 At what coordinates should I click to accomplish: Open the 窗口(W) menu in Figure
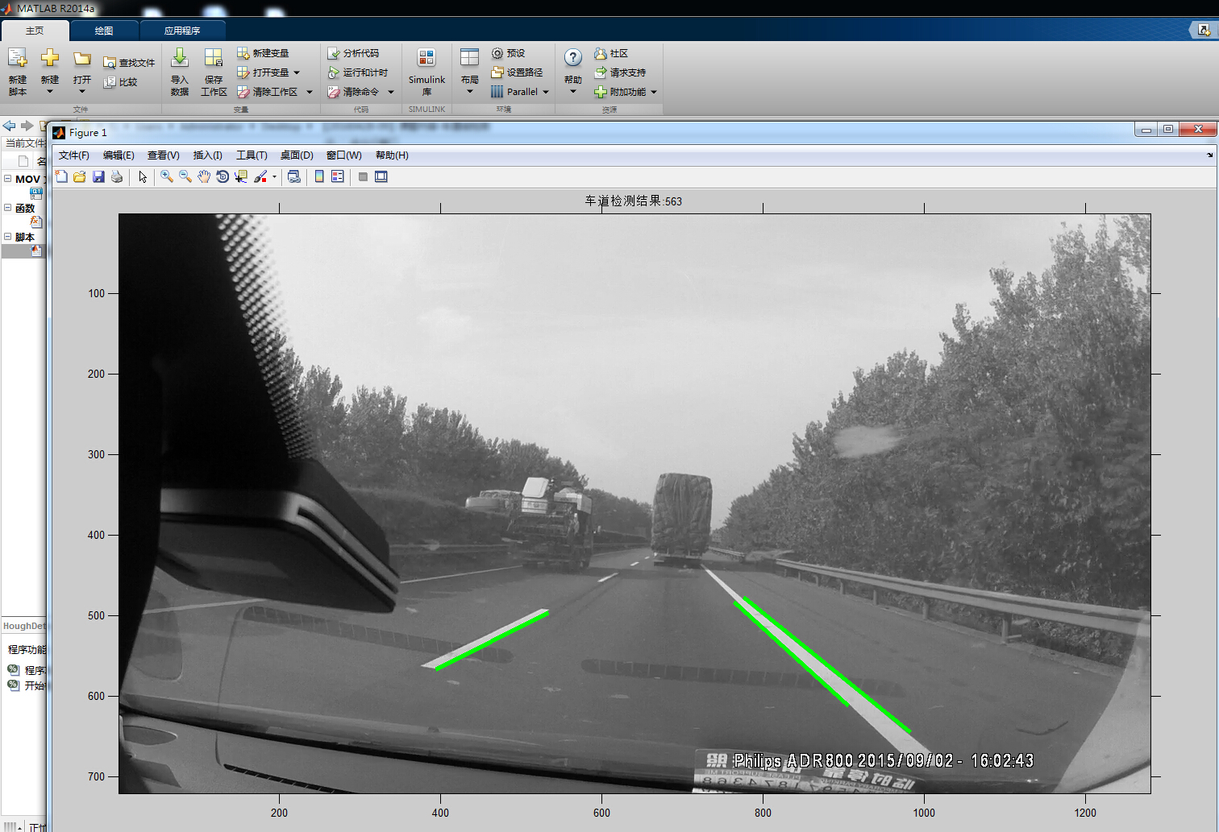tap(344, 155)
